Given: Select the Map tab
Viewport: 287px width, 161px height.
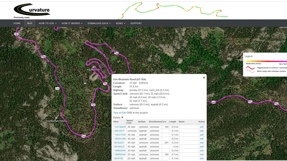Looking at the screenshot, I should pyautogui.click(x=30, y=23).
